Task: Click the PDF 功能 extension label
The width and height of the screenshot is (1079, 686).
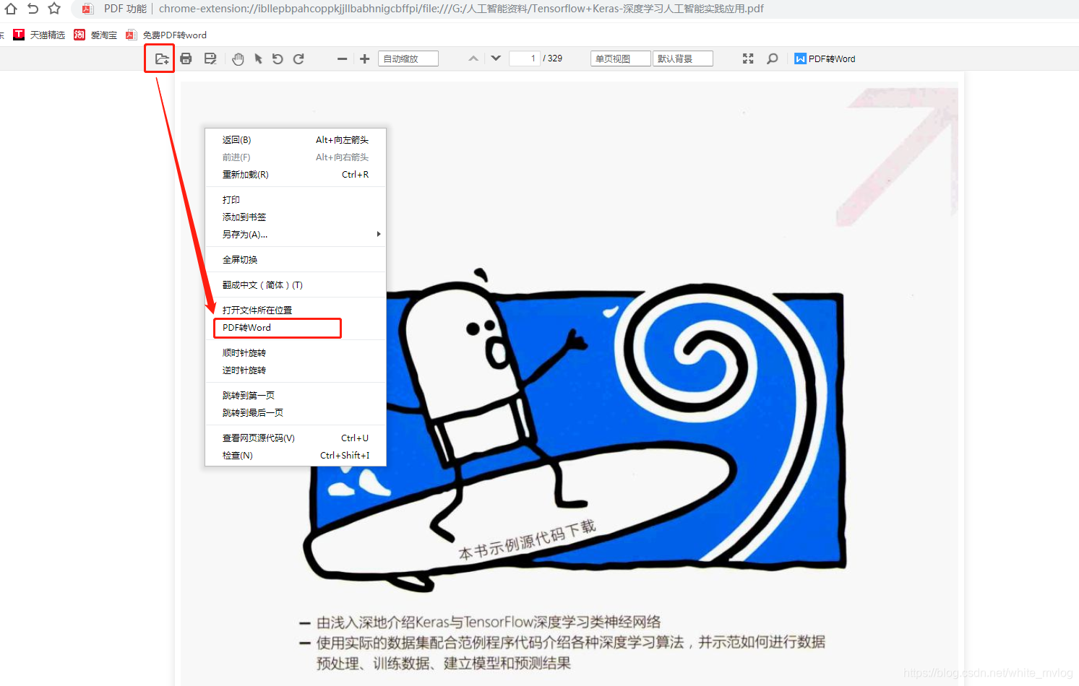Action: [125, 9]
